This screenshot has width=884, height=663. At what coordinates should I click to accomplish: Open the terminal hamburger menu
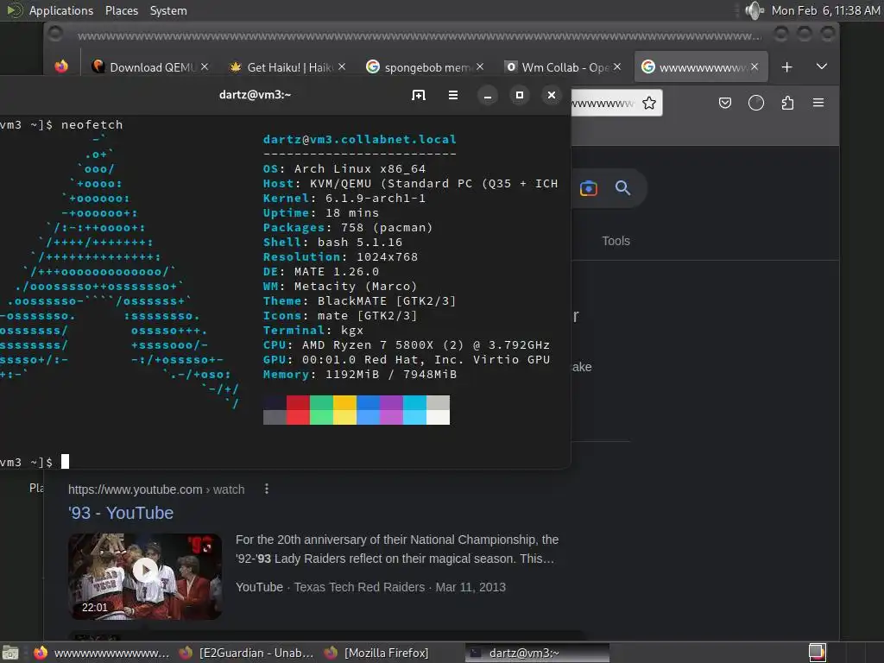pyautogui.click(x=452, y=95)
